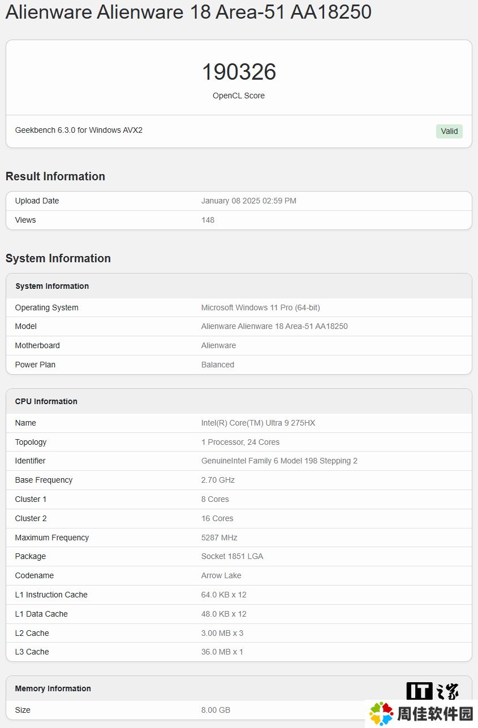Click the Codename Arrow Lake value
This screenshot has width=478, height=728.
pyautogui.click(x=221, y=575)
